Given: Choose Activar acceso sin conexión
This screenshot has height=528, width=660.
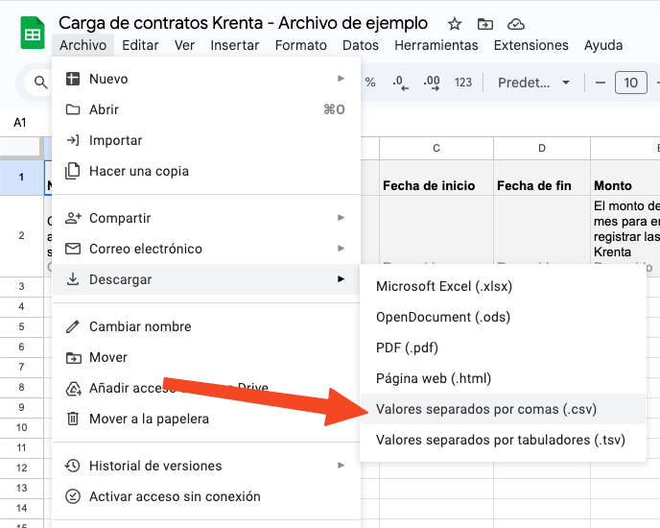Looking at the screenshot, I should (206, 496).
